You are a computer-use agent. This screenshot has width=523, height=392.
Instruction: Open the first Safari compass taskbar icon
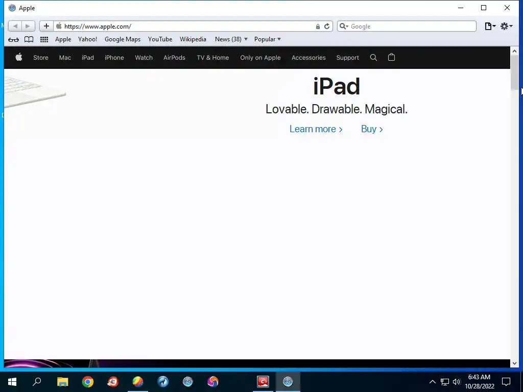[188, 382]
